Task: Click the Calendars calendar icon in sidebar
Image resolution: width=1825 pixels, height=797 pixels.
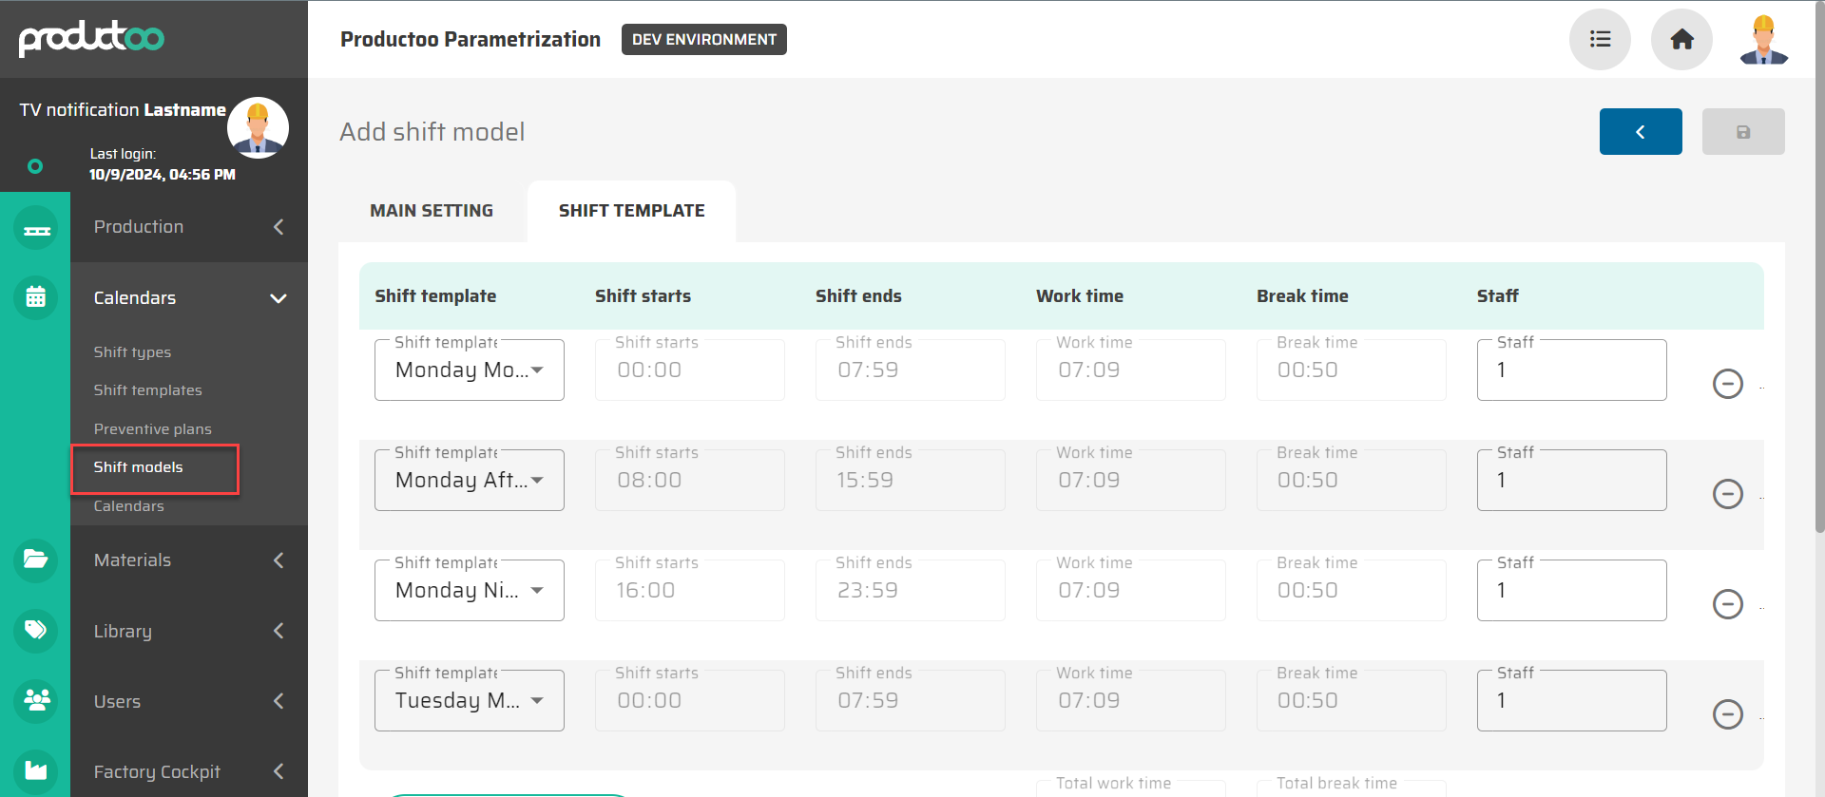Action: pos(36,297)
